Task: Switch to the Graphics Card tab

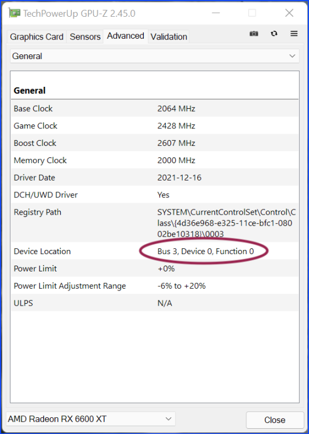Action: tap(37, 37)
